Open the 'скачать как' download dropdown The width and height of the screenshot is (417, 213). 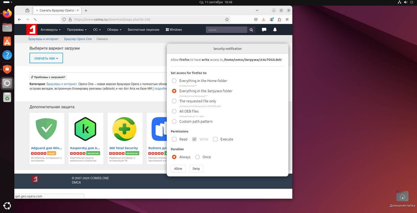pyautogui.click(x=46, y=58)
